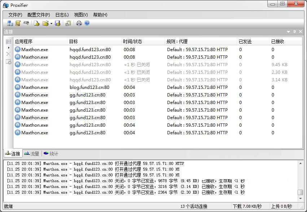Expand the dropdown arrow beside open profile icon
This screenshot has width=307, height=212.
(x=51, y=23)
